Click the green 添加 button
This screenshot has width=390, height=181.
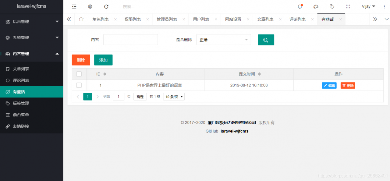pos(103,60)
